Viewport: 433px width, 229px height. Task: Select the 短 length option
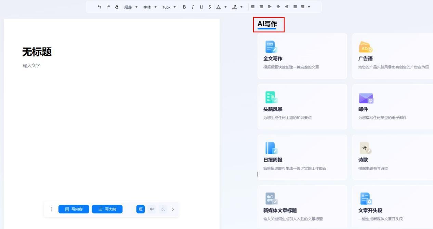click(x=141, y=209)
